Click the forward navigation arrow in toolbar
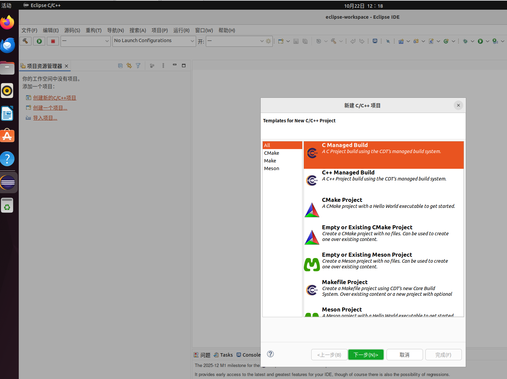507x379 pixels. [x=362, y=41]
